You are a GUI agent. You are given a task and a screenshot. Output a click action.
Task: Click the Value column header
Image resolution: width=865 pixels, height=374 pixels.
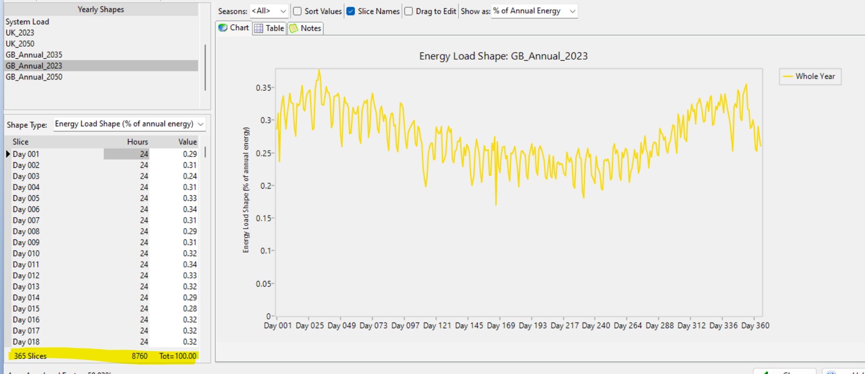pyautogui.click(x=174, y=142)
